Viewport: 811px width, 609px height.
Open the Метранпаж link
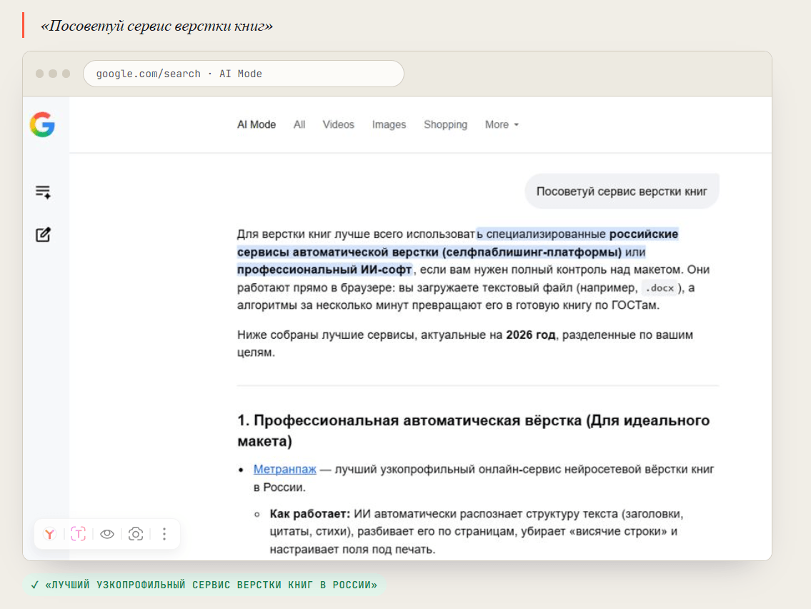tap(284, 470)
